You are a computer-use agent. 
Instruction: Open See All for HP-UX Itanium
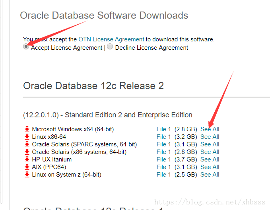[x=210, y=159]
